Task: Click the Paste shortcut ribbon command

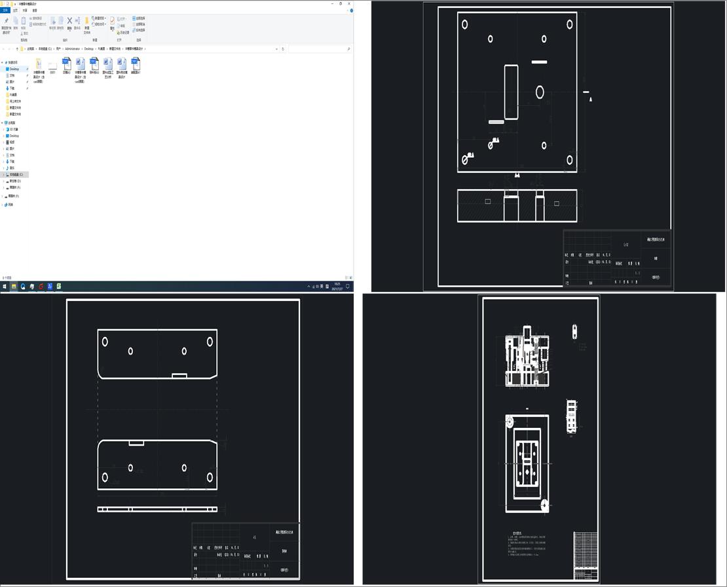Action: coord(38,24)
